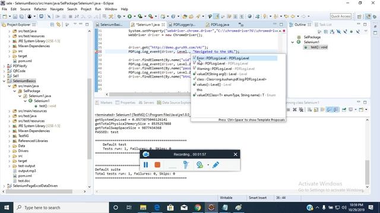
Task: Switch to PDFLogger/p... editor tab
Action: point(182,24)
